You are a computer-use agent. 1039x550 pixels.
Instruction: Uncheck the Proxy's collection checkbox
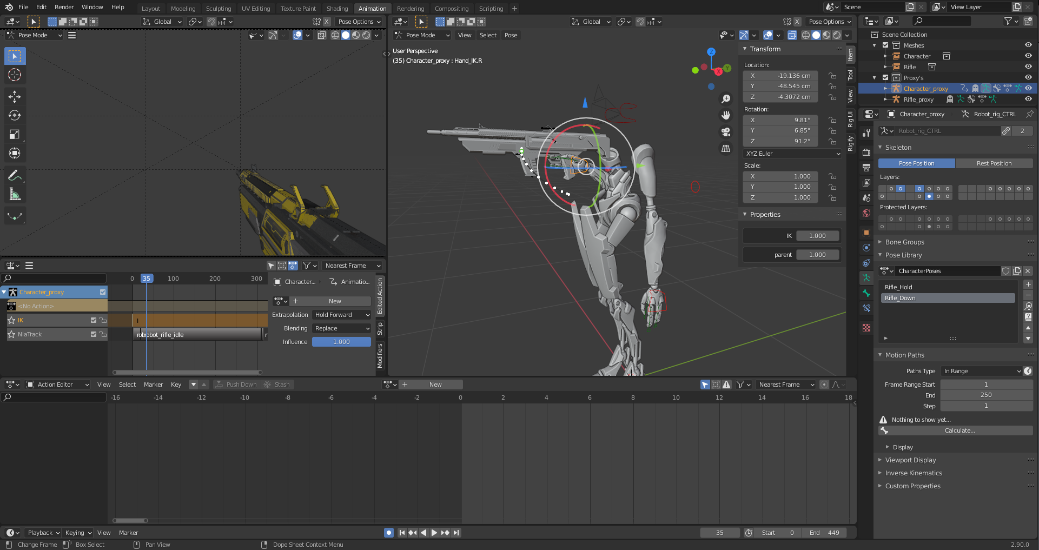885,78
